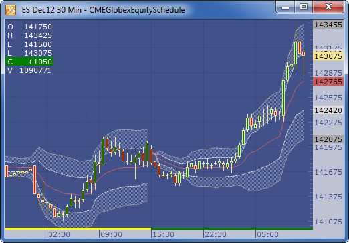Select the Volume value 1090771
349x243 pixels.
(x=35, y=70)
